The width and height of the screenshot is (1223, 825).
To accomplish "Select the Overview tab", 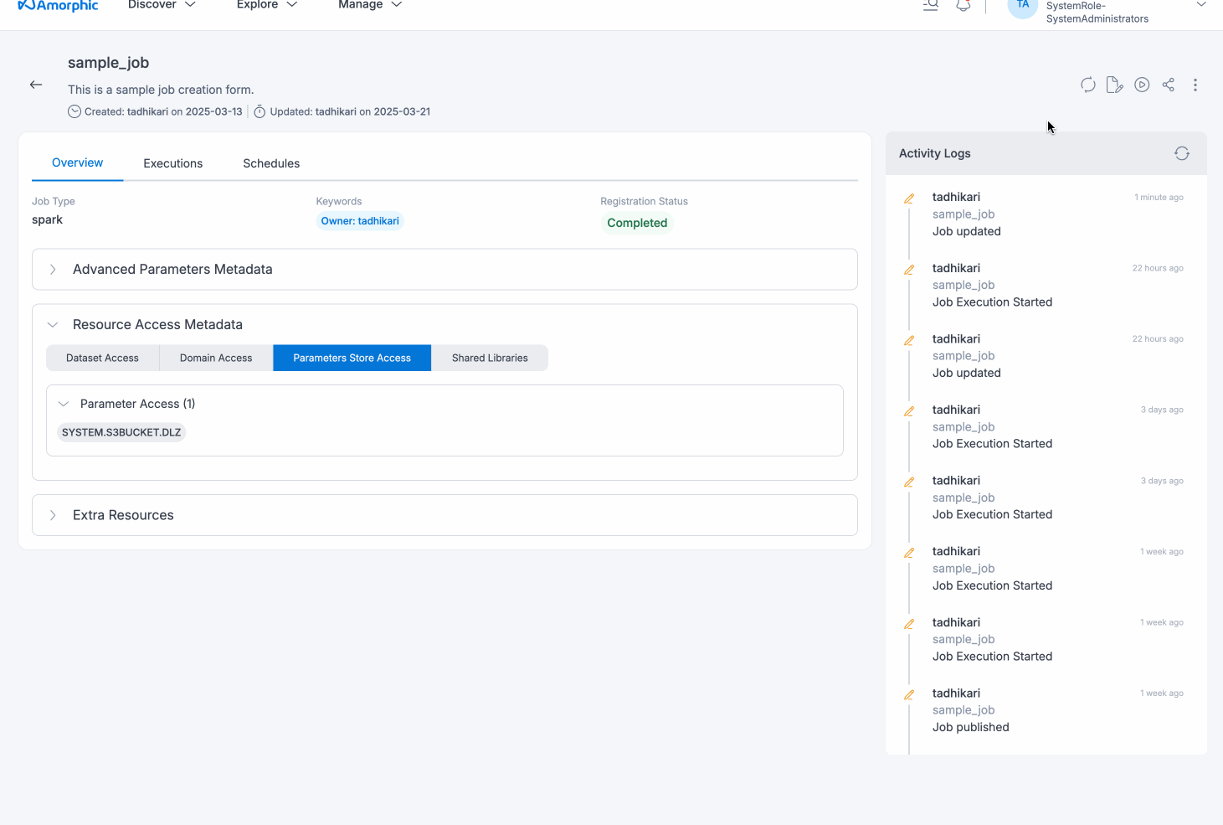I will 77,162.
